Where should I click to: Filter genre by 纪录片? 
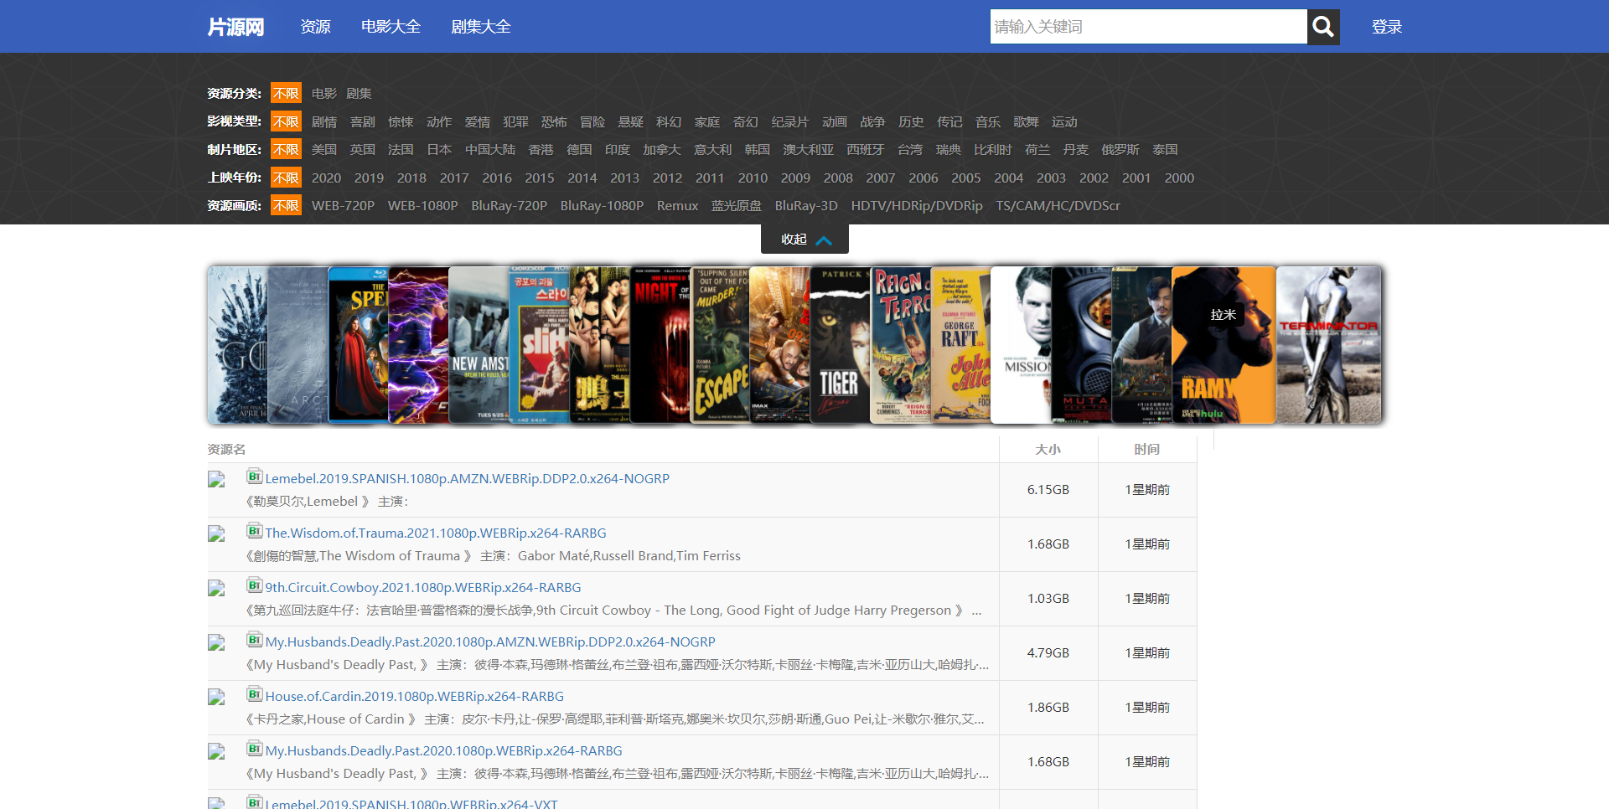click(789, 121)
